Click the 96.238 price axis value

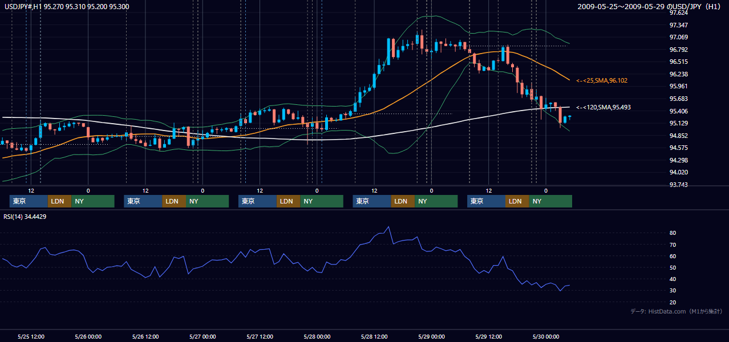coord(678,74)
